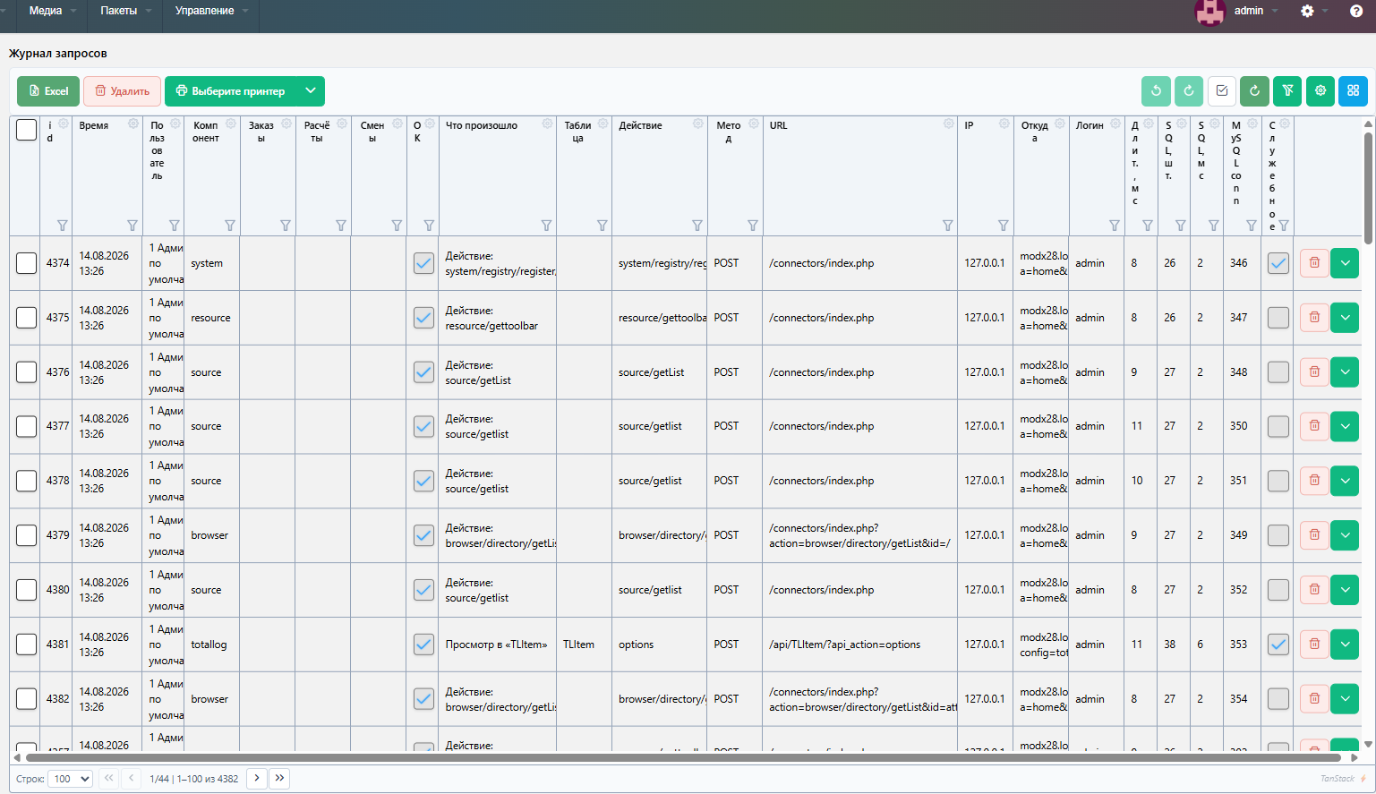1376x794 pixels.
Task: Delete row 4381 with the trash icon
Action: [1314, 645]
